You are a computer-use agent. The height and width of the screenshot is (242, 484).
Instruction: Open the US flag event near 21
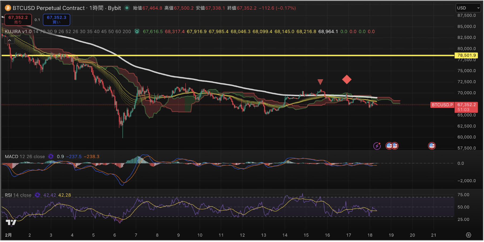(x=432, y=146)
